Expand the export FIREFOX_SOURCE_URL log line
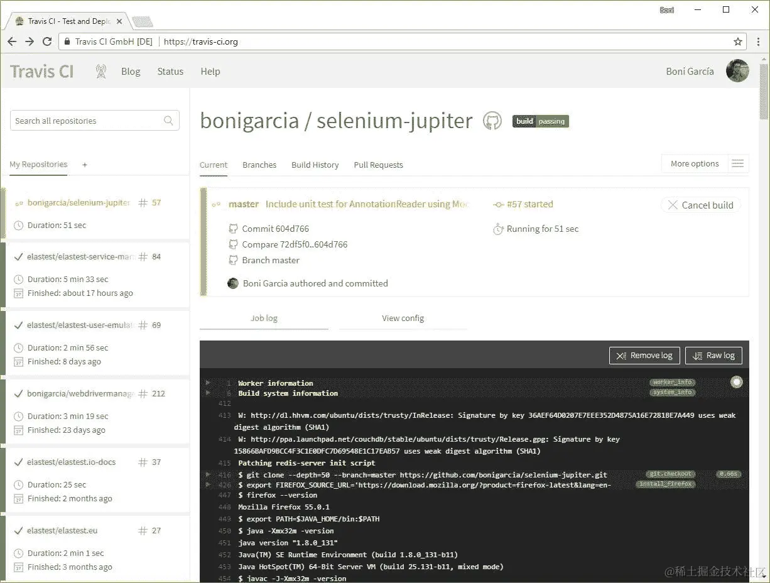770x583 pixels. pos(208,484)
